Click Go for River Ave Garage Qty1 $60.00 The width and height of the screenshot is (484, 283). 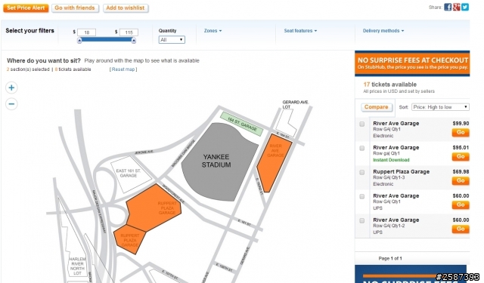click(461, 205)
